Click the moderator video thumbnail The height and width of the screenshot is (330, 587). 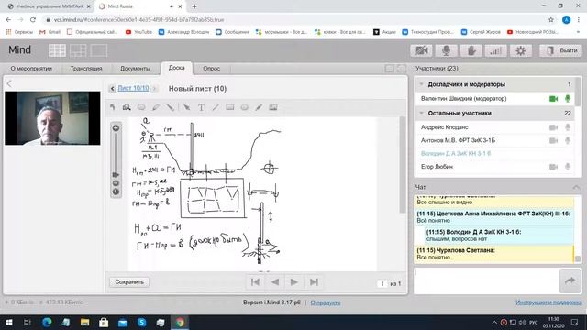point(52,118)
